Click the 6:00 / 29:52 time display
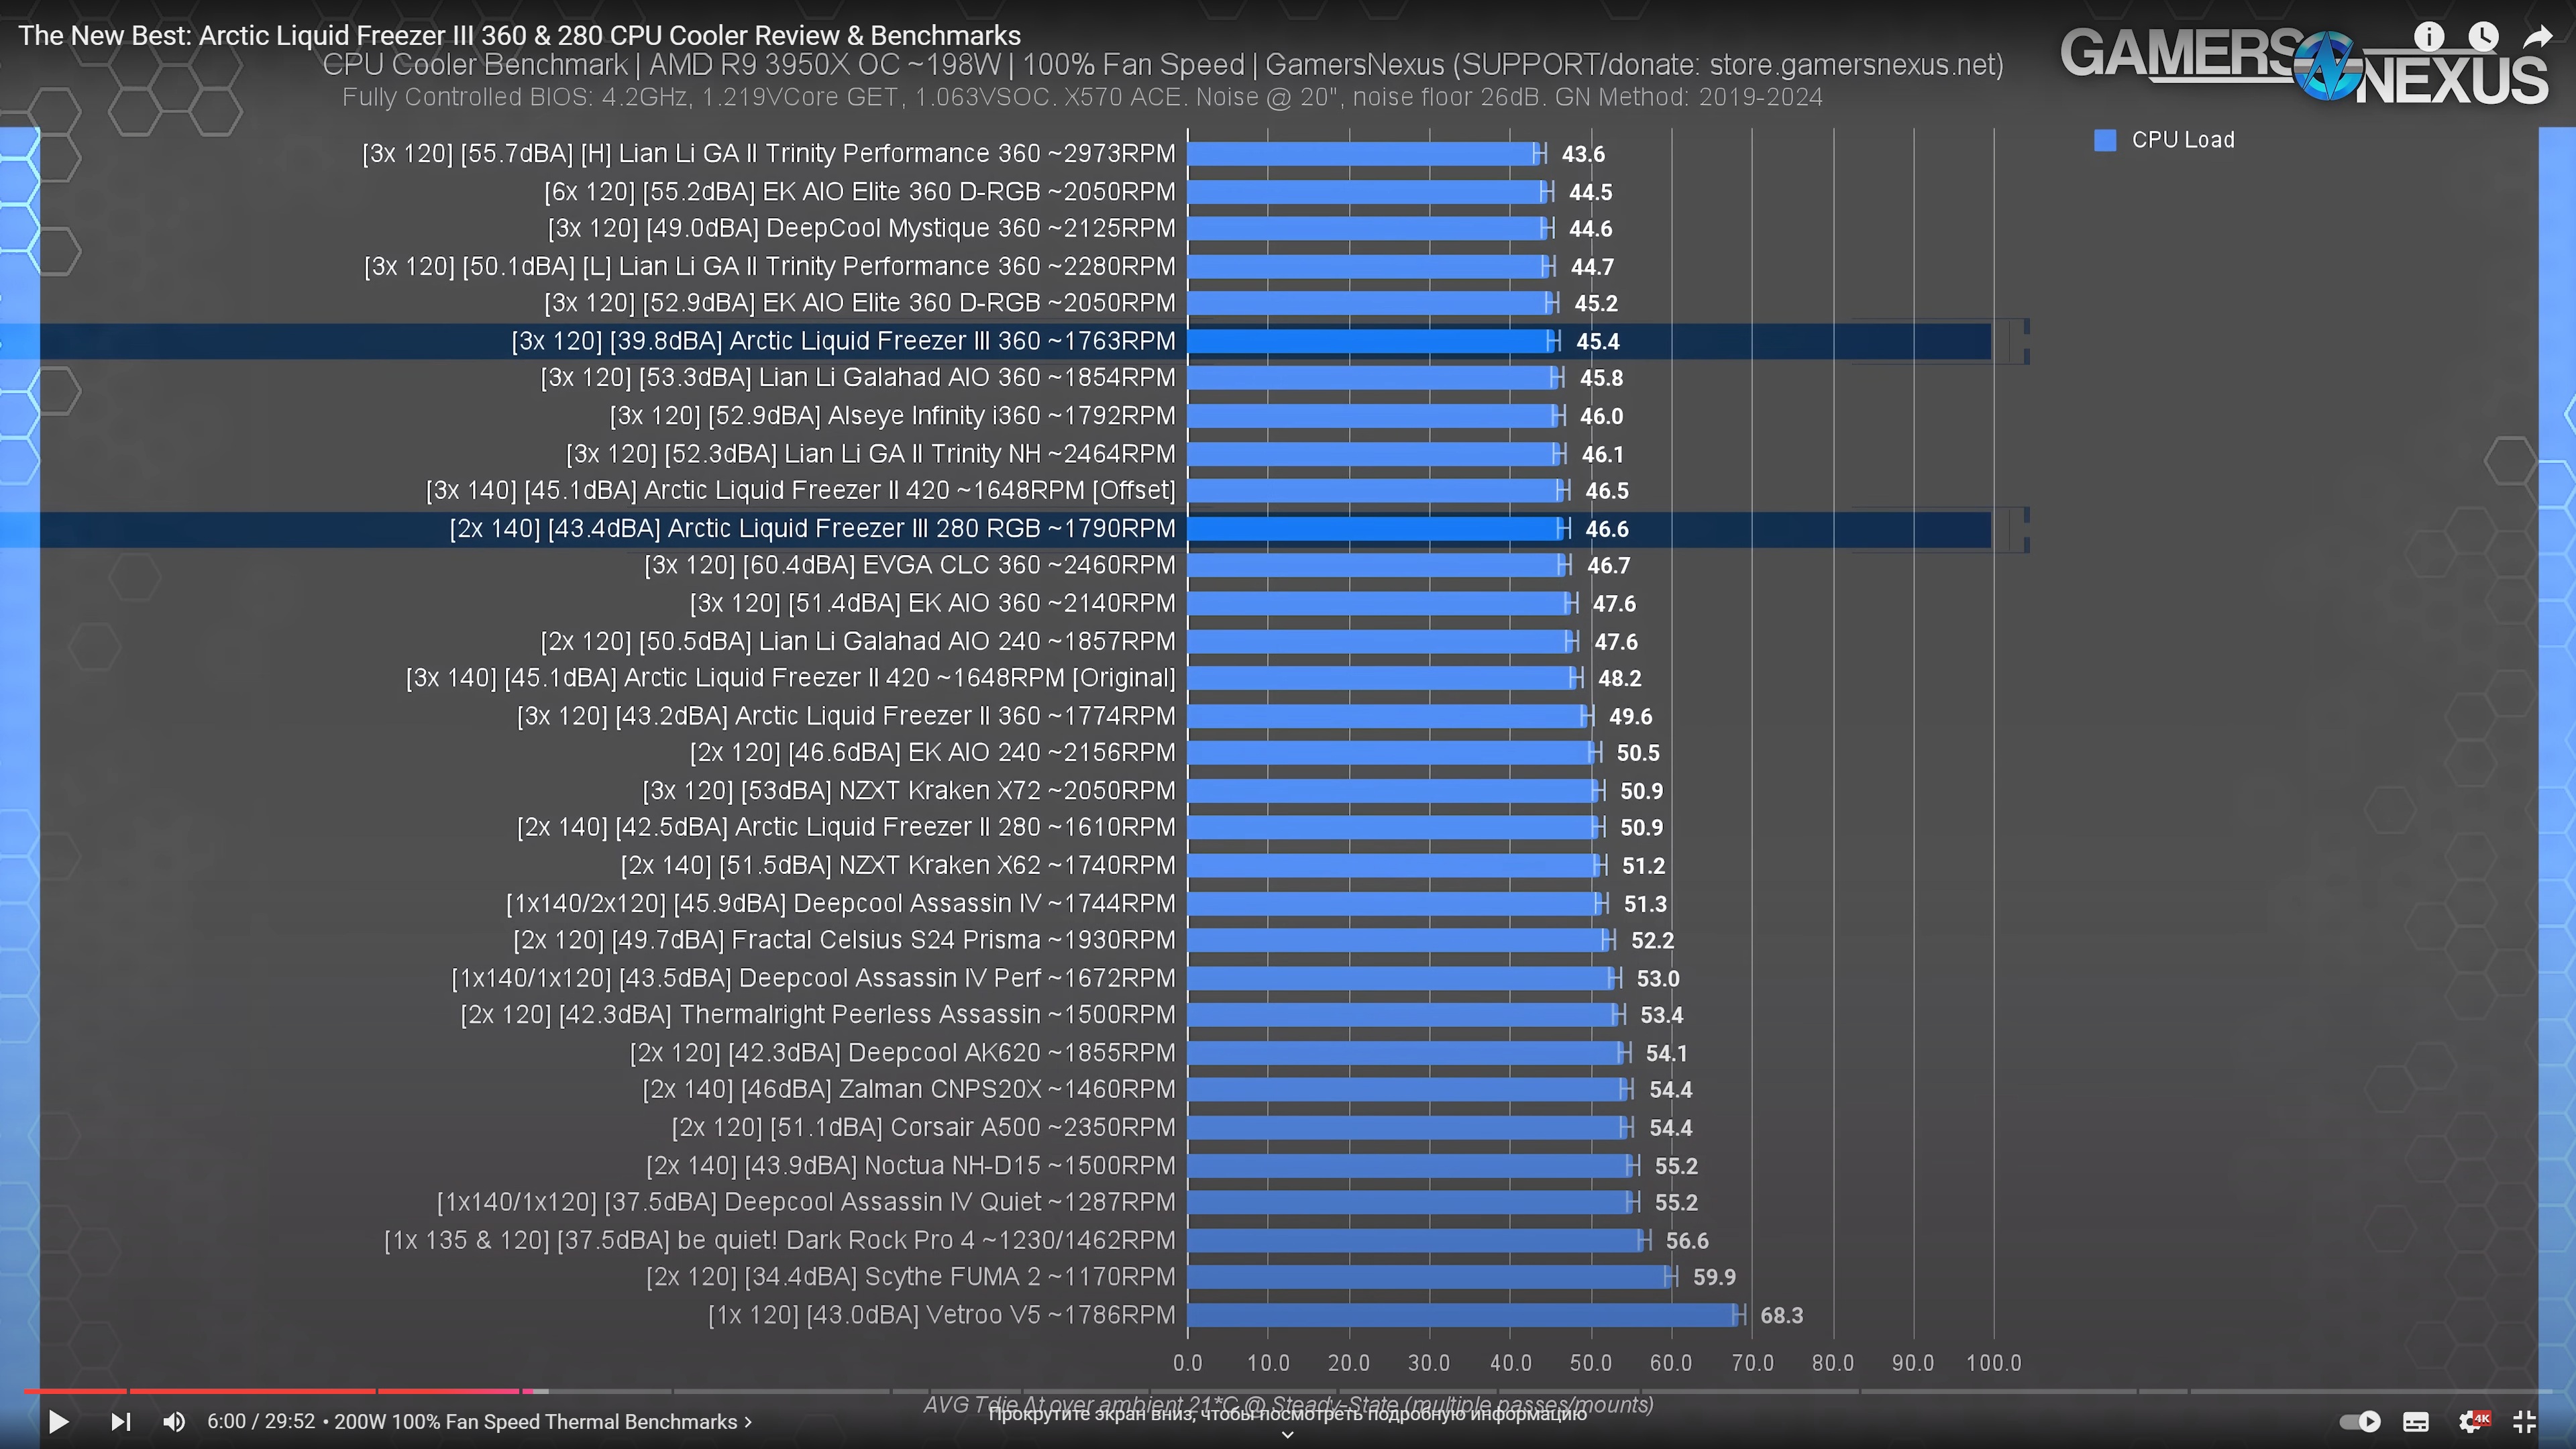The width and height of the screenshot is (2576, 1449). pyautogui.click(x=261, y=1421)
